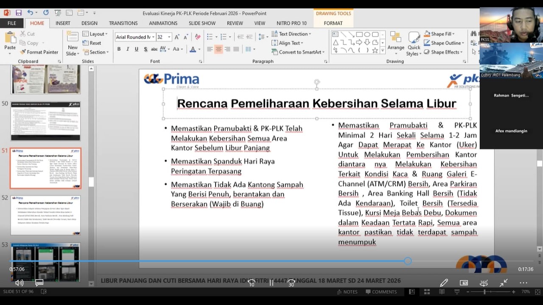Switch to the ANIMATIONS tab
543x305 pixels.
click(163, 23)
